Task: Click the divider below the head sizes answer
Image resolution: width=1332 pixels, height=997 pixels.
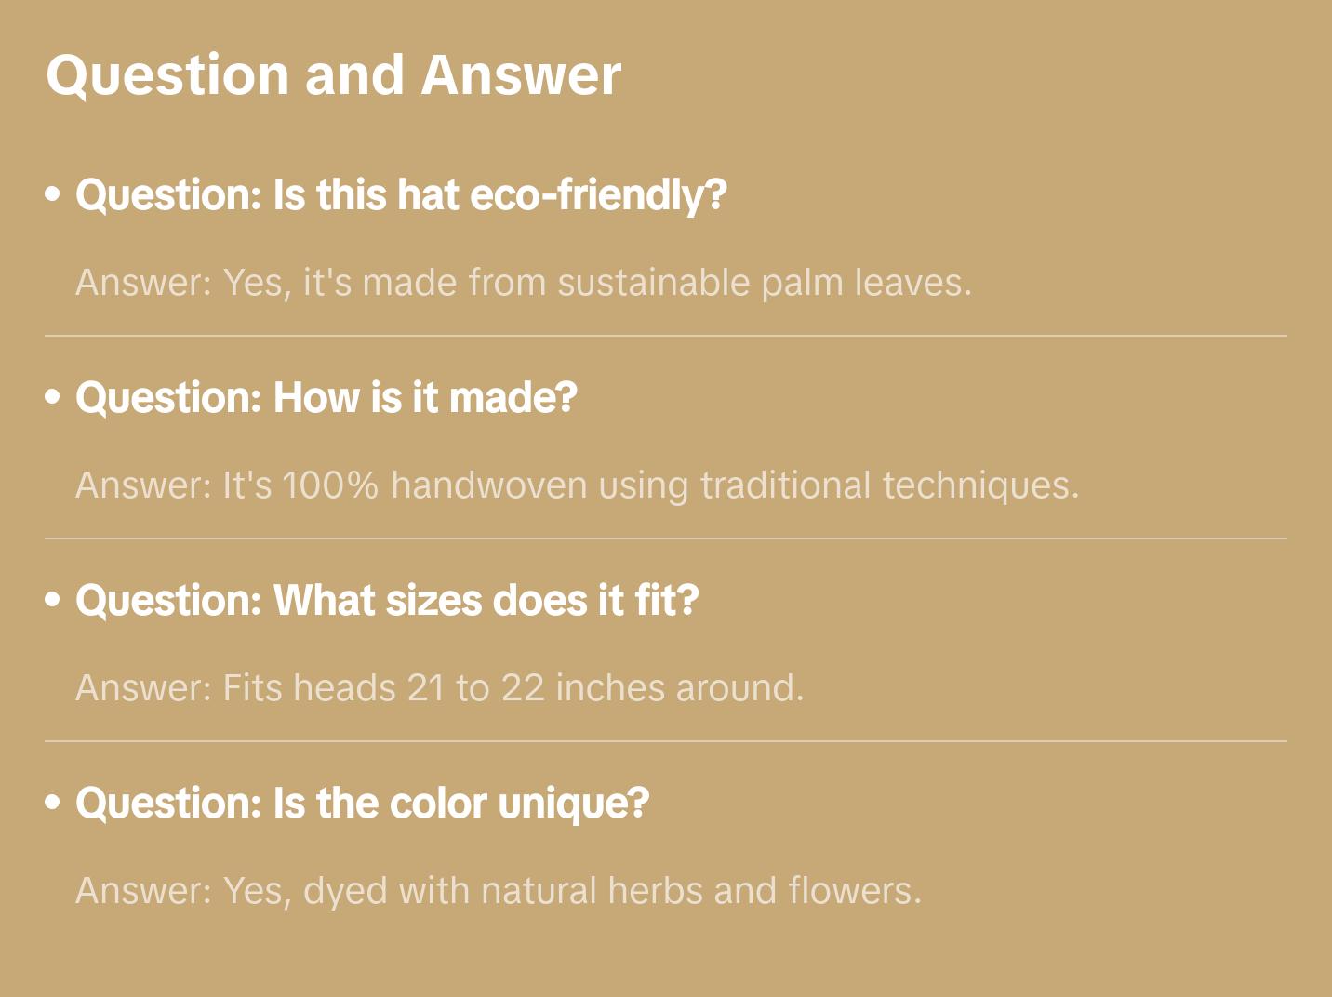Action: tap(666, 741)
